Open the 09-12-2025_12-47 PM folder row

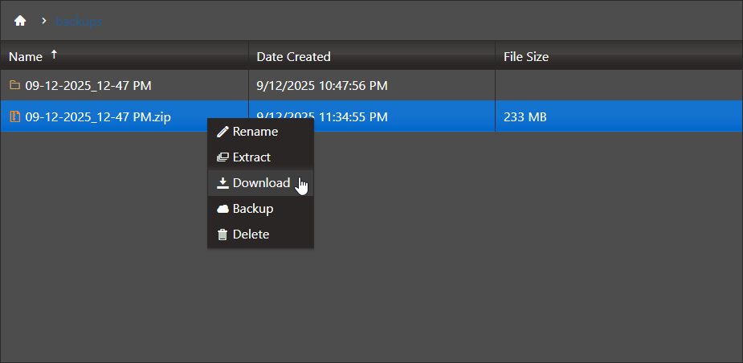click(x=371, y=85)
